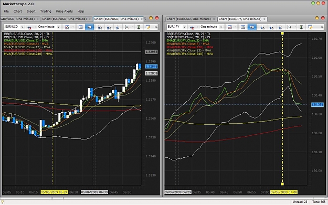Open the toolbar overflow arrow in EUR/USD toolbar
The width and height of the screenshot is (328, 205).
156,27
